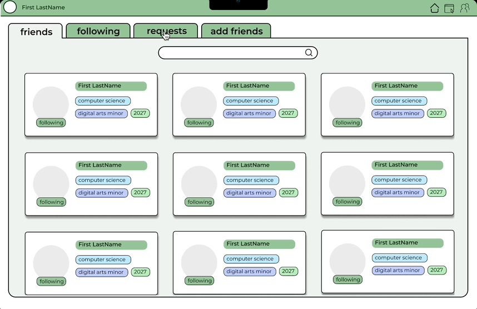Click computer science tag, first-row middle card
This screenshot has height=309, width=477.
pyautogui.click(x=251, y=101)
